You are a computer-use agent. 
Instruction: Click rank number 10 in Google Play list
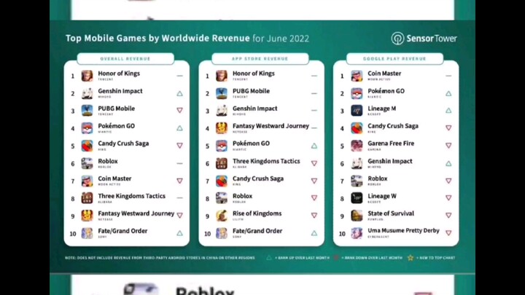coord(342,234)
